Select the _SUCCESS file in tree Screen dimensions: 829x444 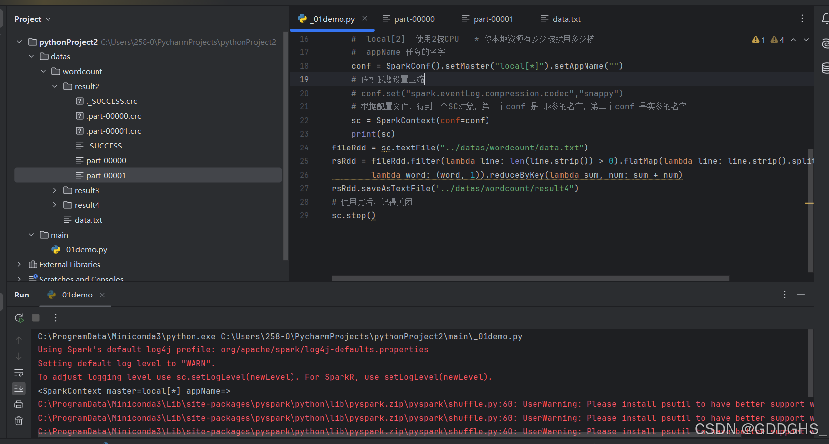coord(98,146)
